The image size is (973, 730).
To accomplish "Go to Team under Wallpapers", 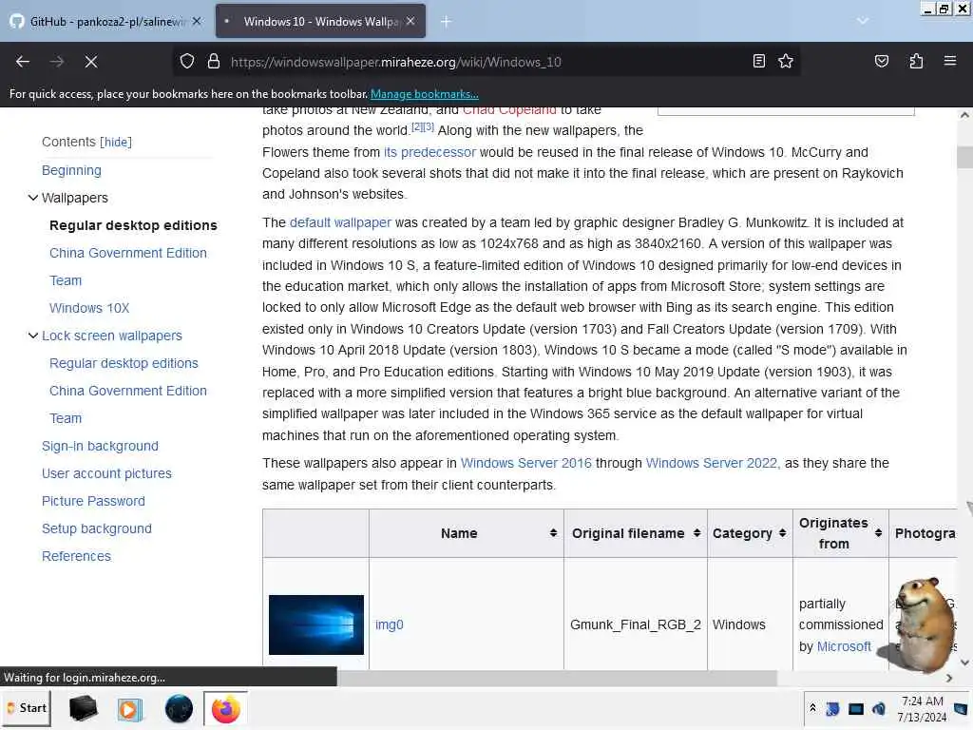I will (66, 280).
